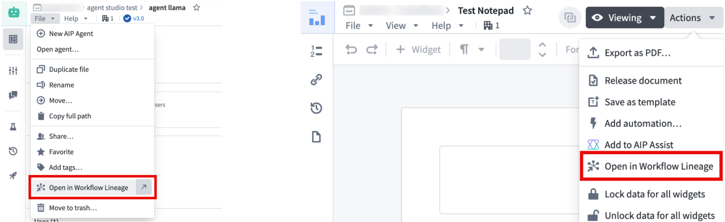This screenshot has height=222, width=725.
Task: Open the history clock icon in Notepad sidebar
Action: 316,108
